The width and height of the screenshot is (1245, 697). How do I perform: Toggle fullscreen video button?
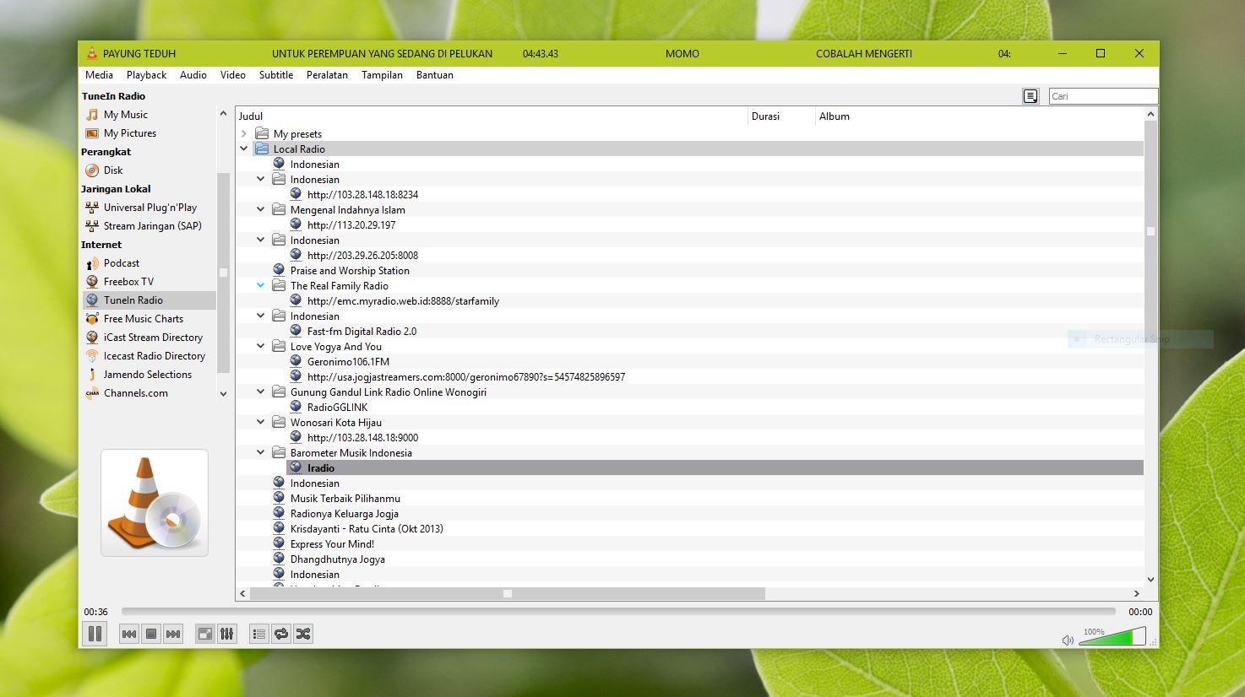205,634
